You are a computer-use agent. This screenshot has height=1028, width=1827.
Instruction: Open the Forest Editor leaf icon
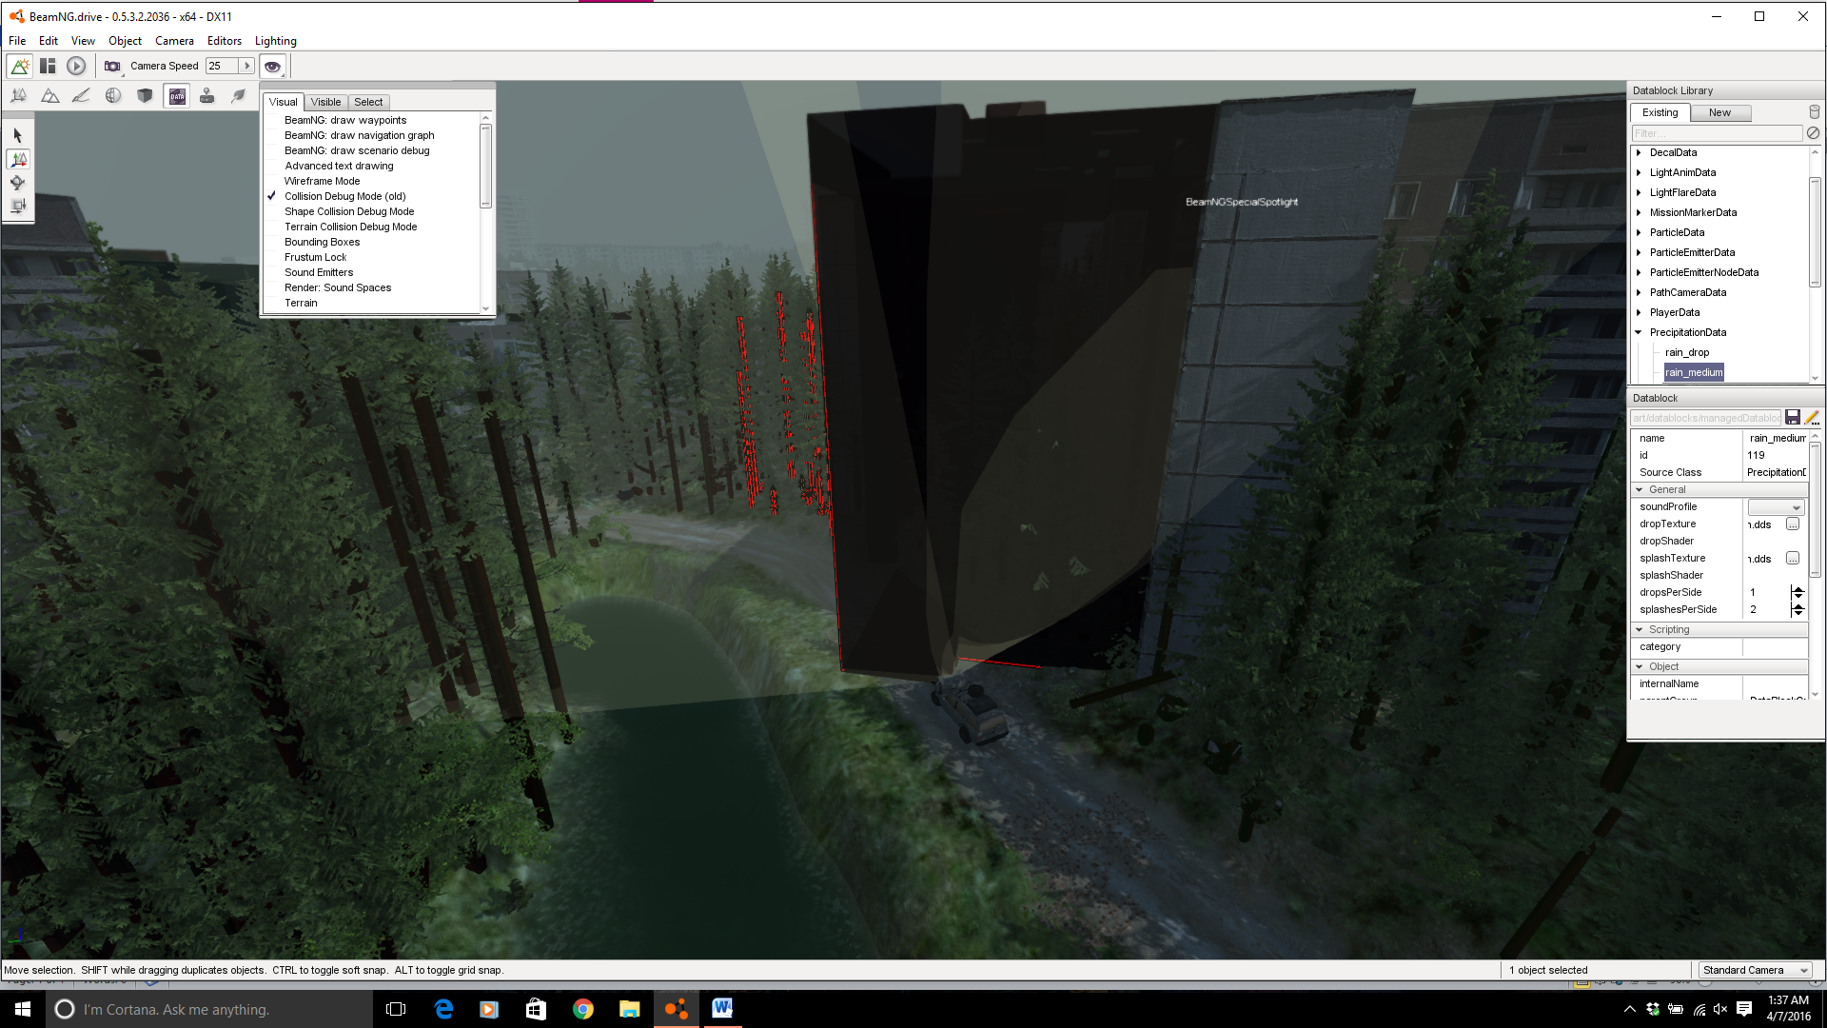tap(239, 95)
